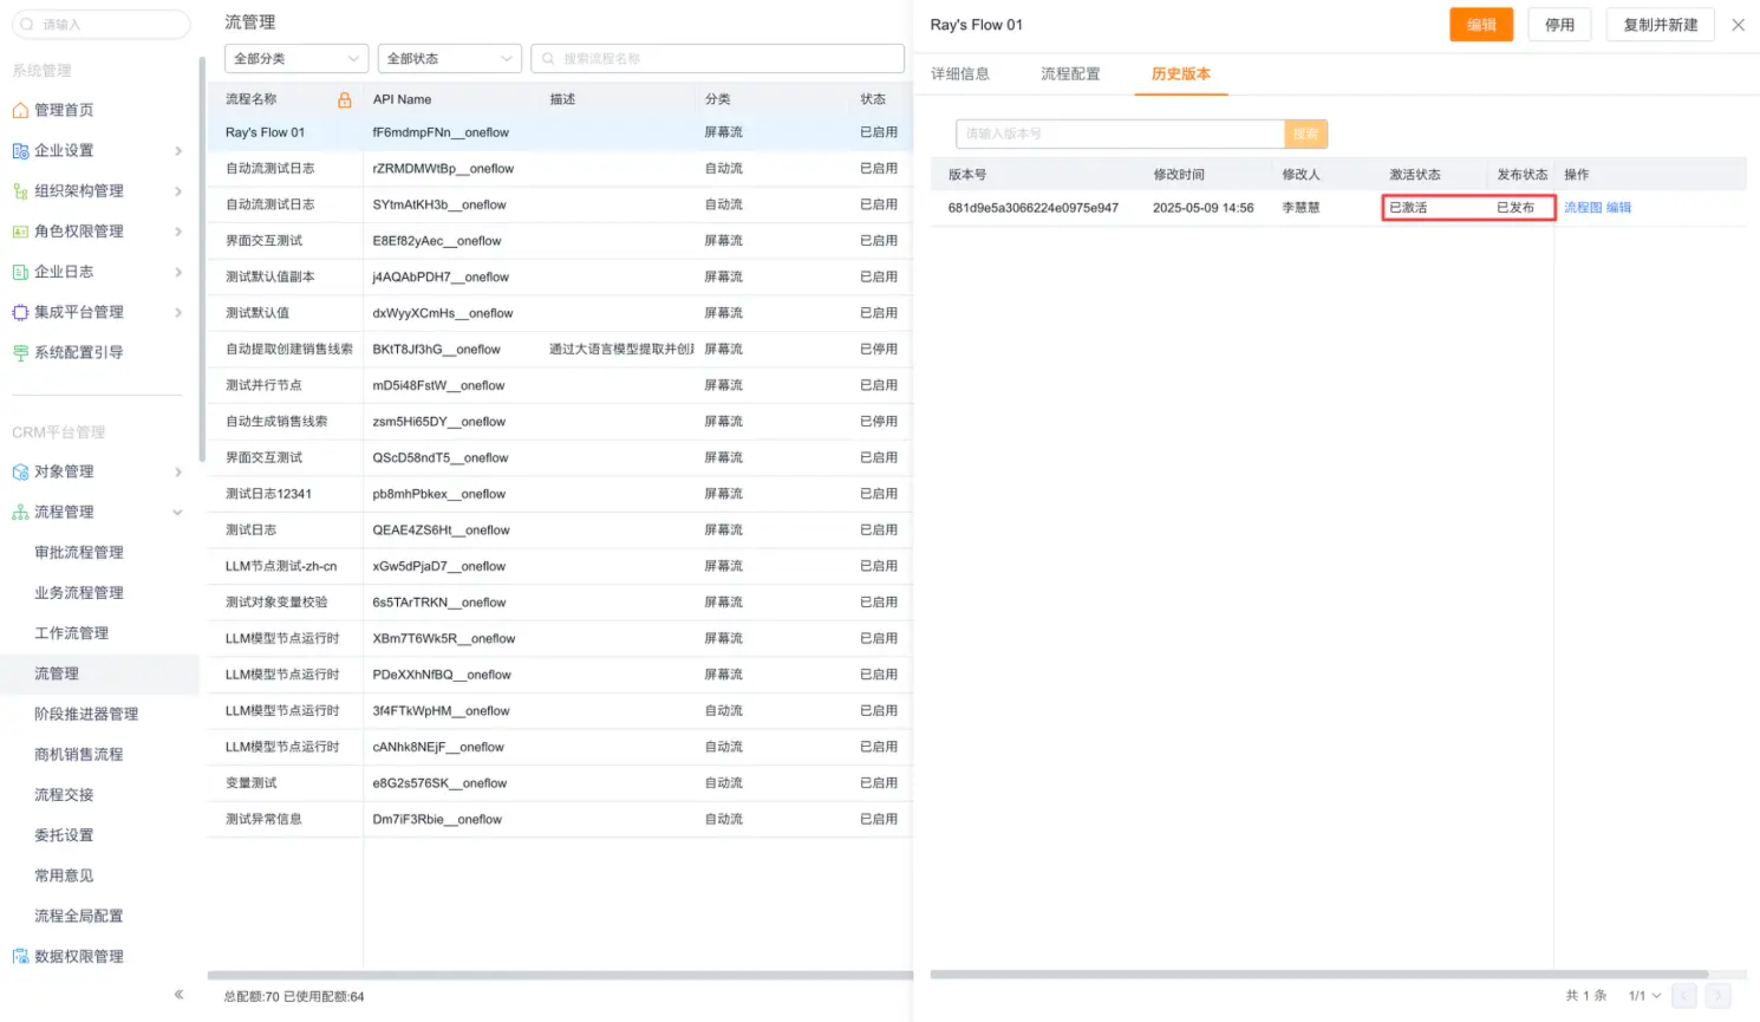The height and width of the screenshot is (1022, 1760).
Task: Collapse the 流程管理 menu section
Action: 178,512
